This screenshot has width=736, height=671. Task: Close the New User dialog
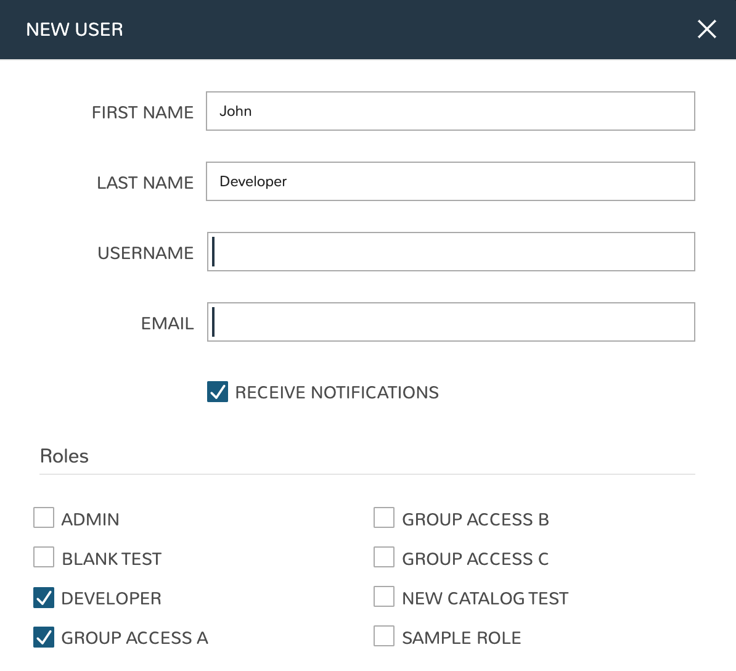click(x=706, y=29)
